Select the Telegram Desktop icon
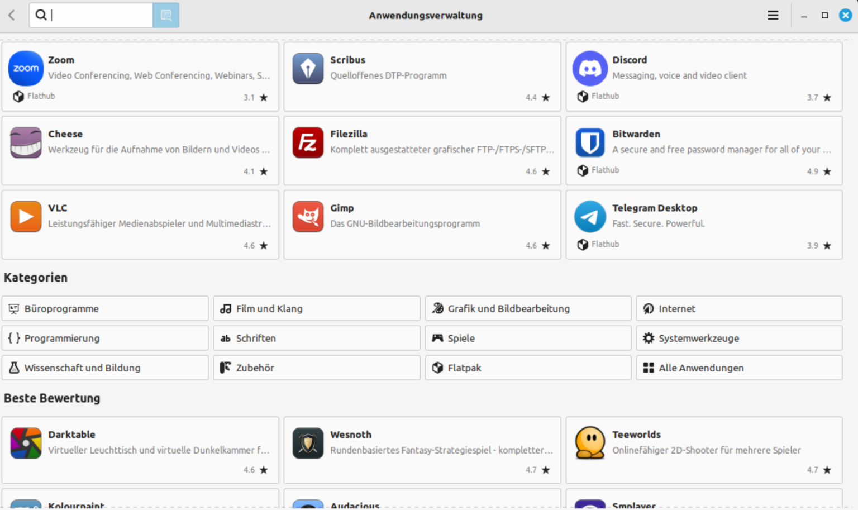Screen dimensions: 858x510 tap(590, 217)
